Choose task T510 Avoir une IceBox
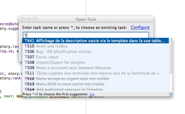This screenshot has width=185, height=114. 95,46
